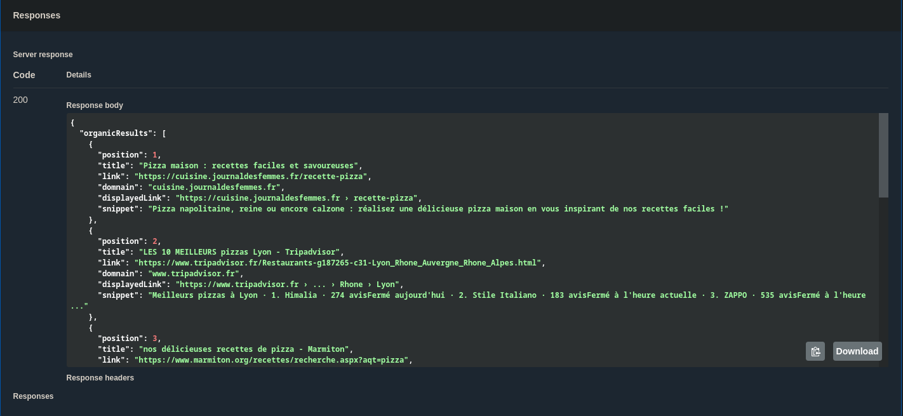This screenshot has width=903, height=416.
Task: Click the "LES 10 MEILLEURS pizzas Lyon" title
Action: [241, 252]
